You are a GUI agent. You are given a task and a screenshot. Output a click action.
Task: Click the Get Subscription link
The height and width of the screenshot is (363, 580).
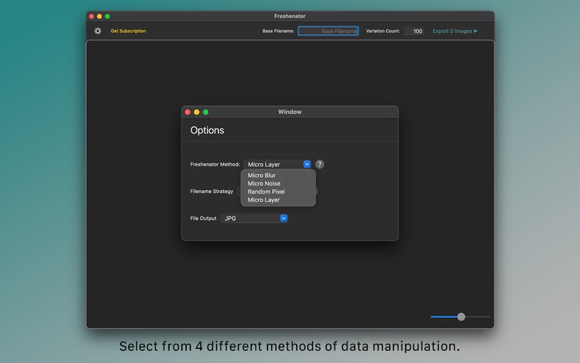[128, 31]
